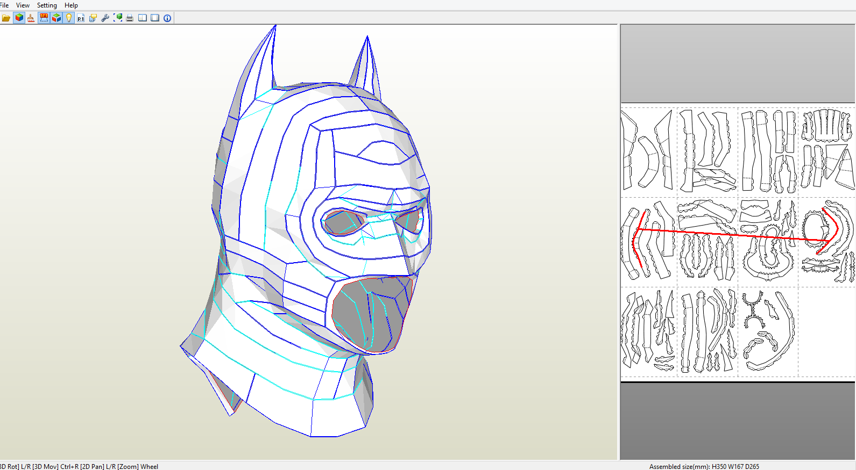The image size is (856, 470).
Task: Toggle the exploded cube animation icon
Action: (x=56, y=18)
